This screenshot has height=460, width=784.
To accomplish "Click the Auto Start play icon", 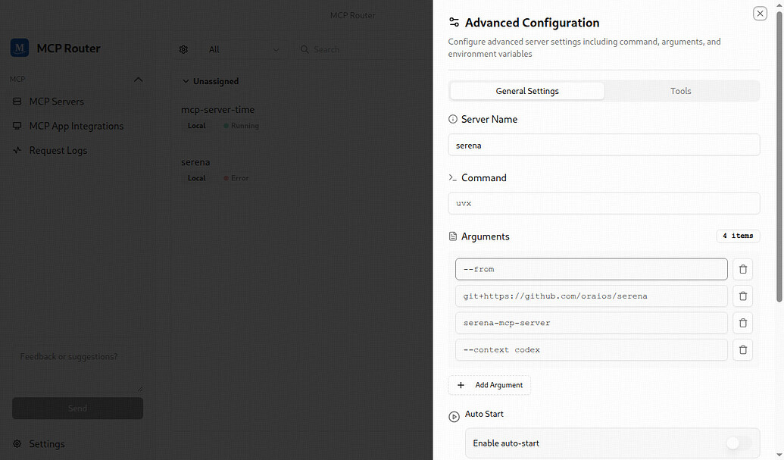I will [x=454, y=417].
